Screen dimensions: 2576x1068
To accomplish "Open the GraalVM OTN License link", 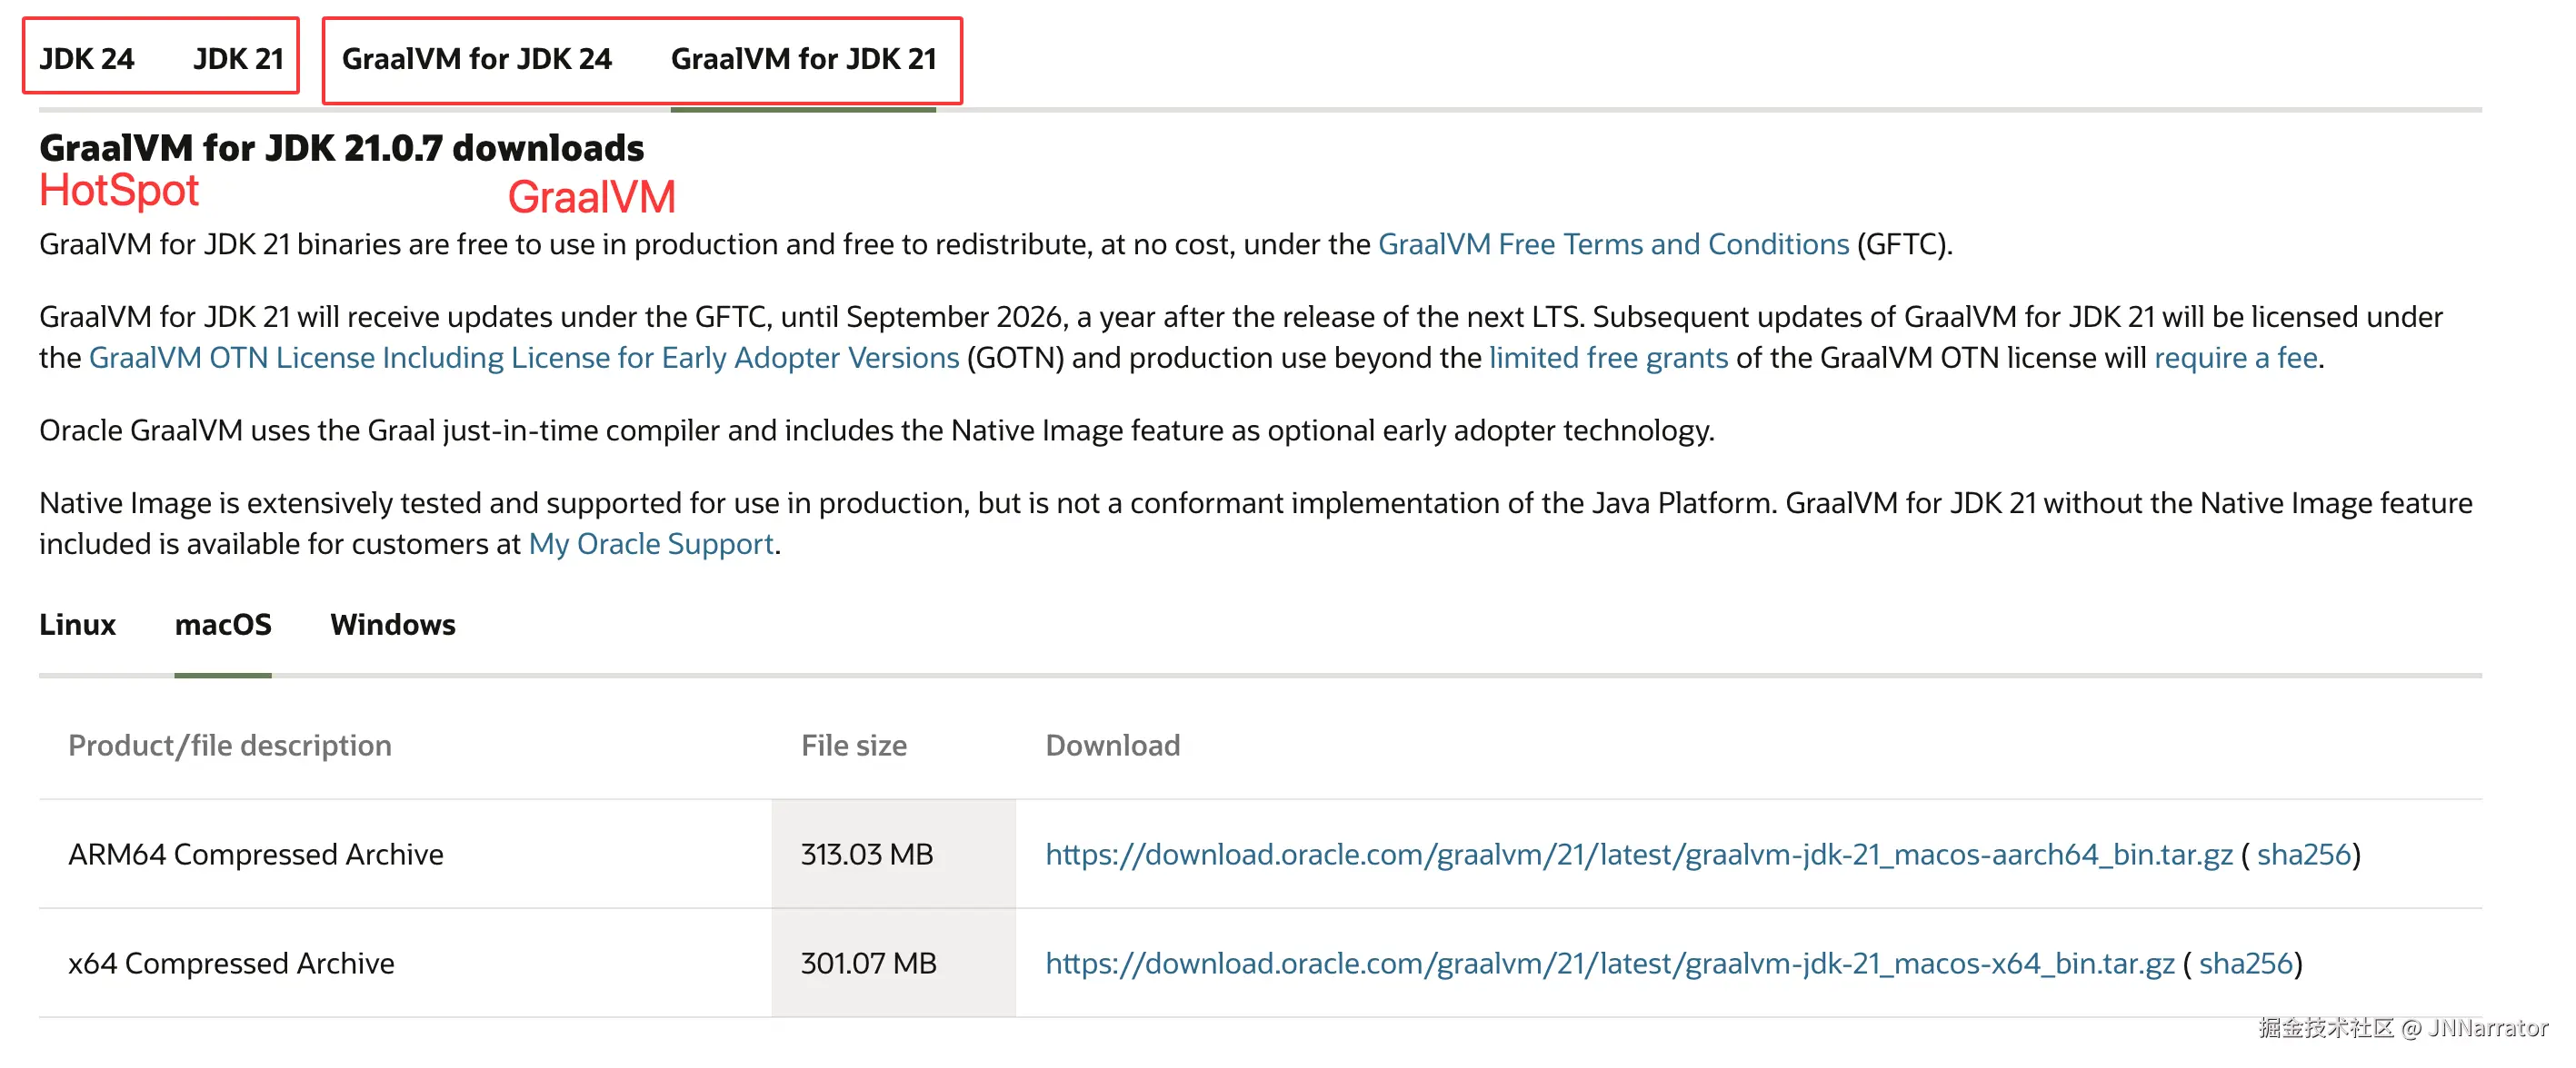I will pos(523,358).
